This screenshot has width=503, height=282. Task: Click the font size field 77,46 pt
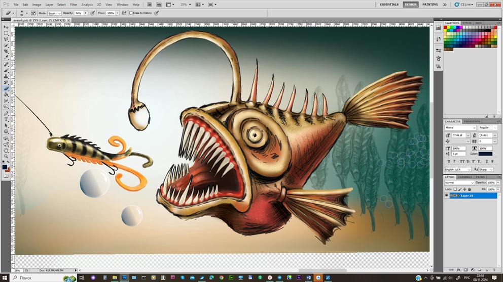coord(458,135)
